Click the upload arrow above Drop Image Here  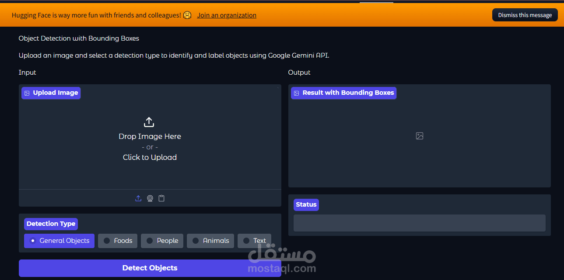149,122
